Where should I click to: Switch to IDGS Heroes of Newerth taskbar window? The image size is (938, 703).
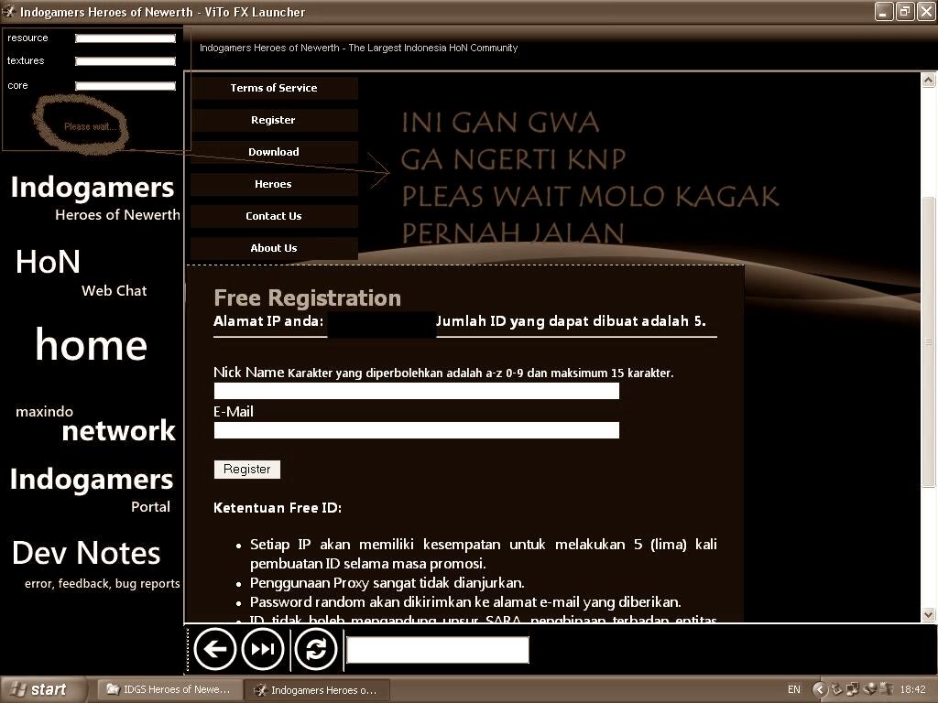pyautogui.click(x=169, y=690)
